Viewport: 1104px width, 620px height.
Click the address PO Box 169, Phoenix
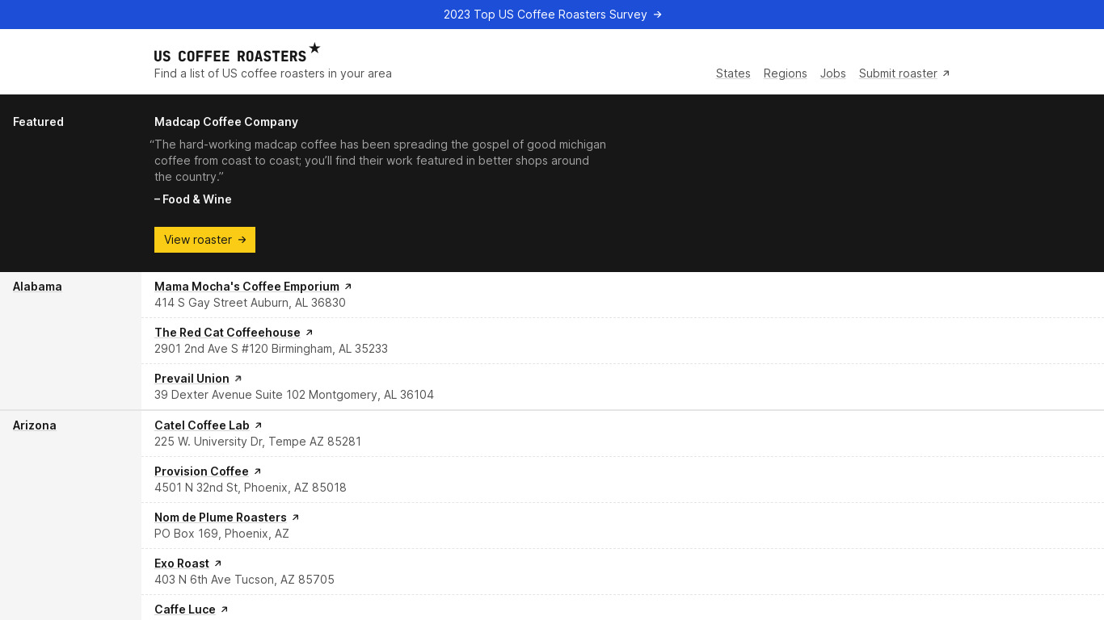tap(221, 534)
